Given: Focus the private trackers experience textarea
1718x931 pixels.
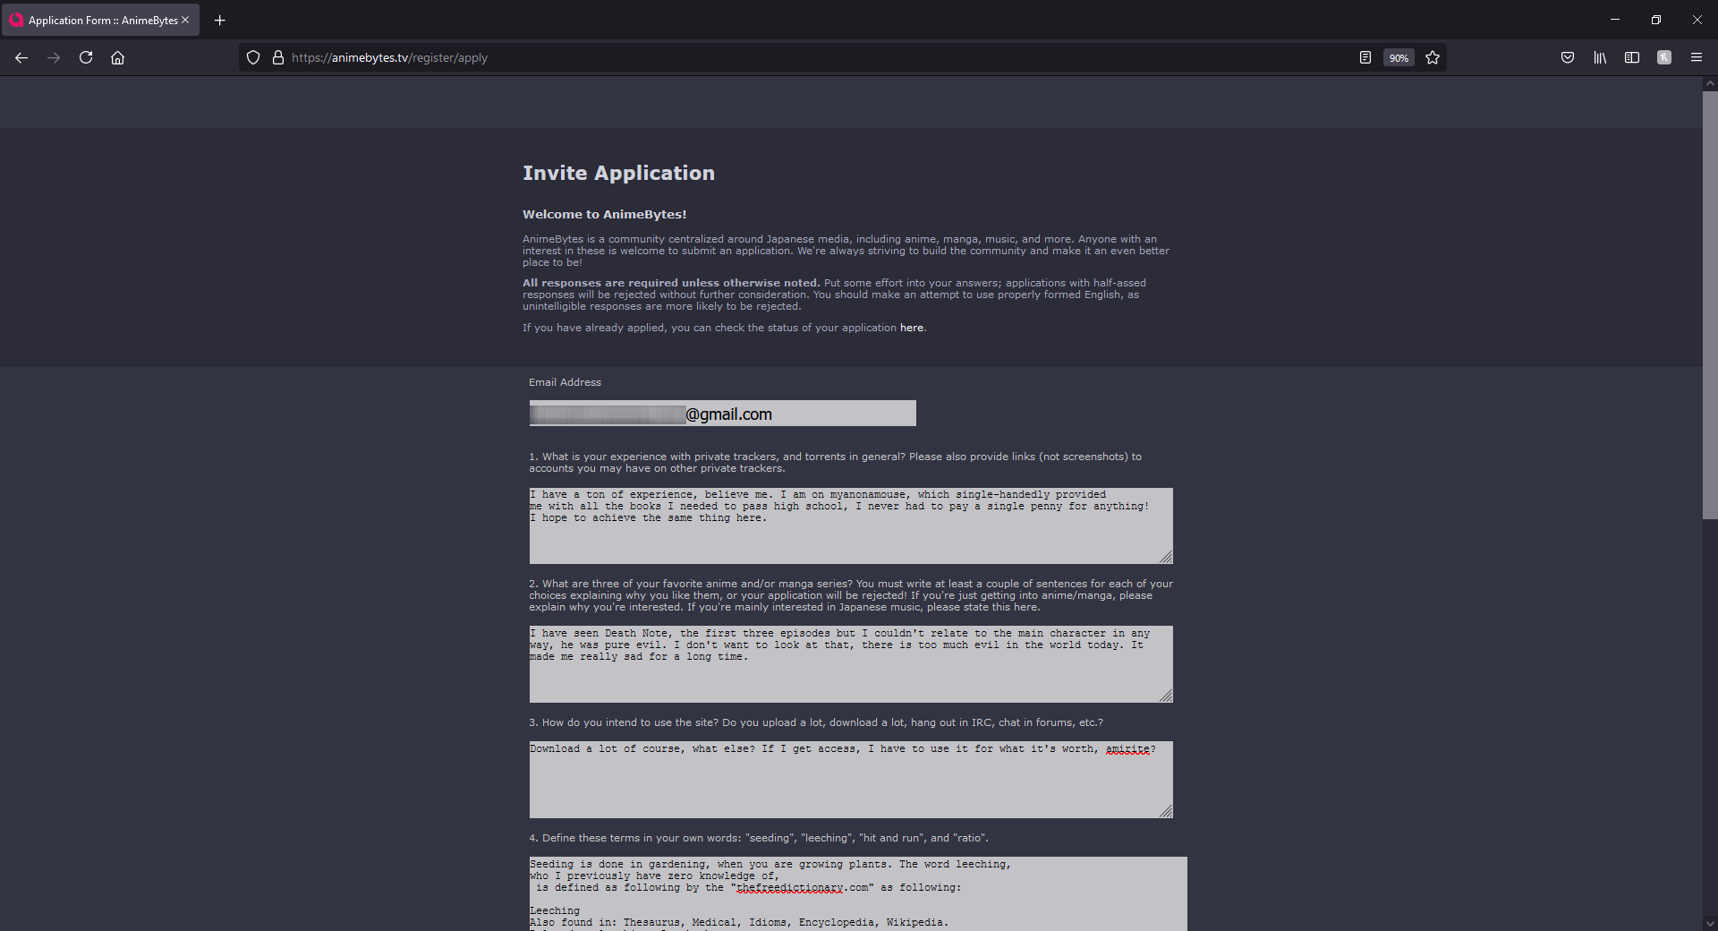Looking at the screenshot, I should point(850,525).
